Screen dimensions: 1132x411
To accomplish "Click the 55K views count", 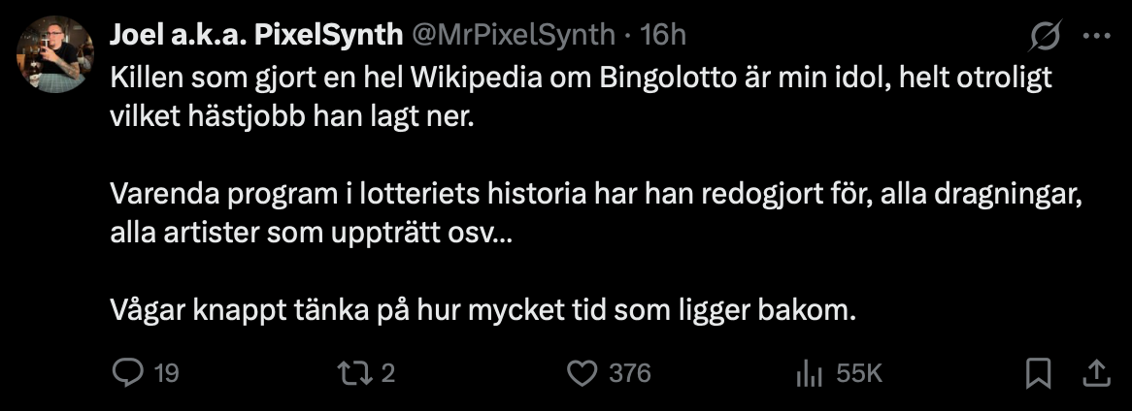I will 860,373.
